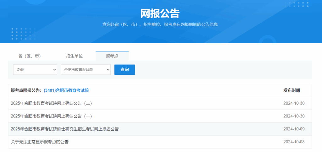Open the 合肥市教育考试院 dropdown
Viewport: 322px width, 152px height.
tap(86, 70)
